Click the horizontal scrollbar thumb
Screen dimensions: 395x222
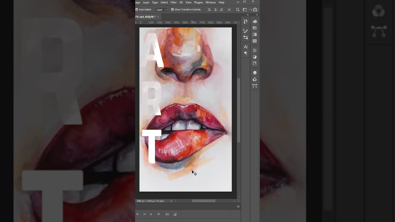[204, 201]
